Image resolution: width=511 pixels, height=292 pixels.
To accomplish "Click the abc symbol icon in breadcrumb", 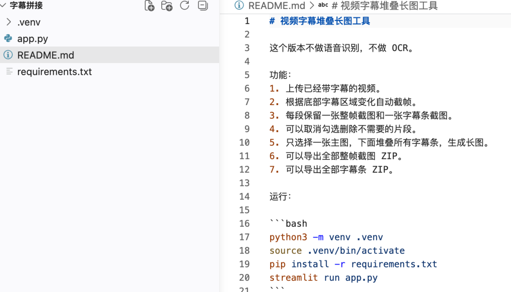I will [323, 5].
